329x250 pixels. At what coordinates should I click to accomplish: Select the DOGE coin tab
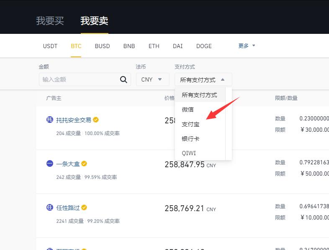click(x=204, y=46)
